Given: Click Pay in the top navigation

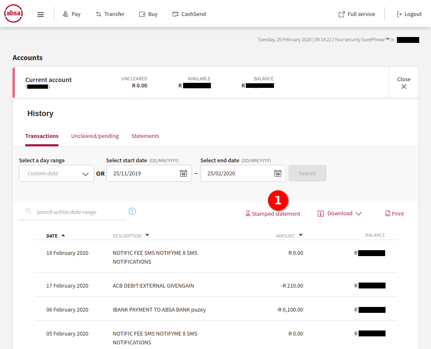Looking at the screenshot, I should click(x=72, y=14).
